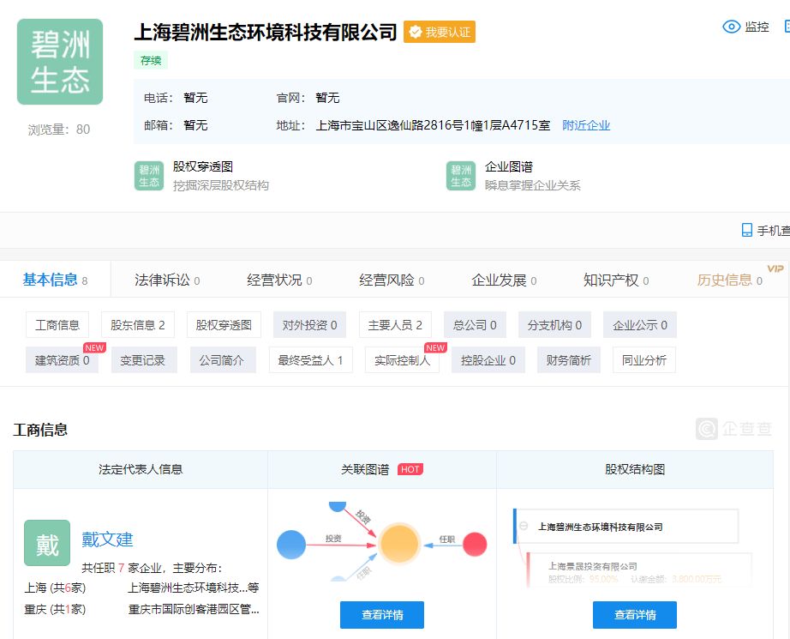Viewport: 790px width, 639px height.
Task: Collapse the 上海碧洲生态环境科技有限公司 equity node
Action: coord(524,526)
